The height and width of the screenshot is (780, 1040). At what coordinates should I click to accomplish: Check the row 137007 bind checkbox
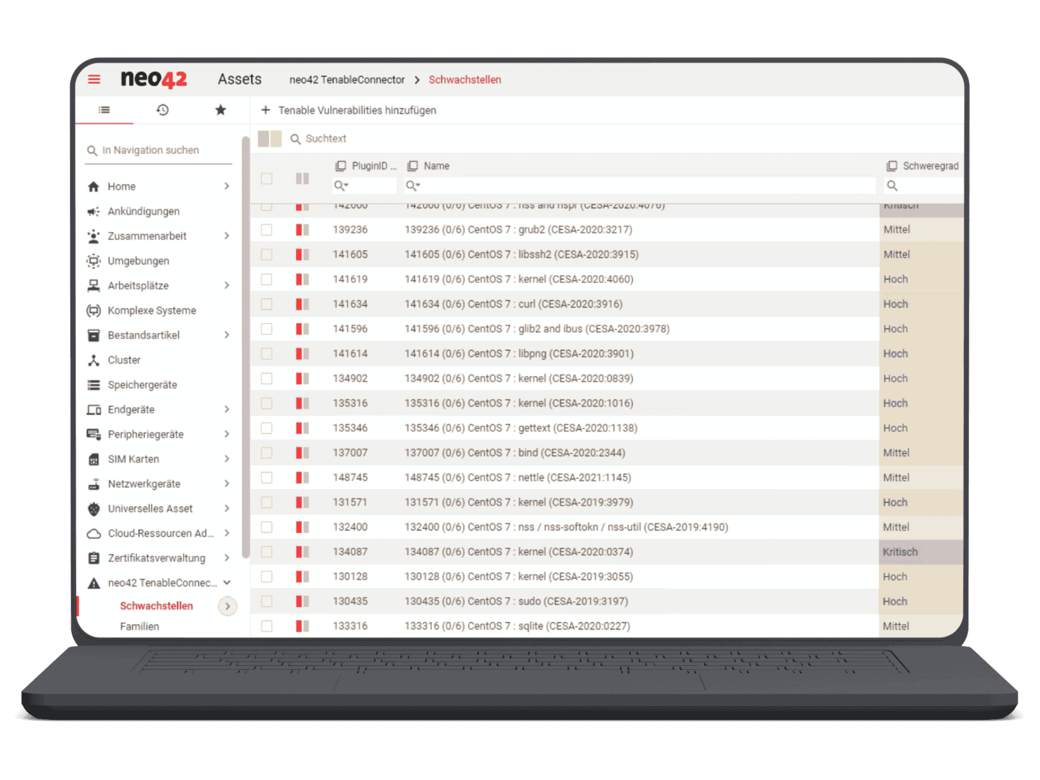pos(266,453)
